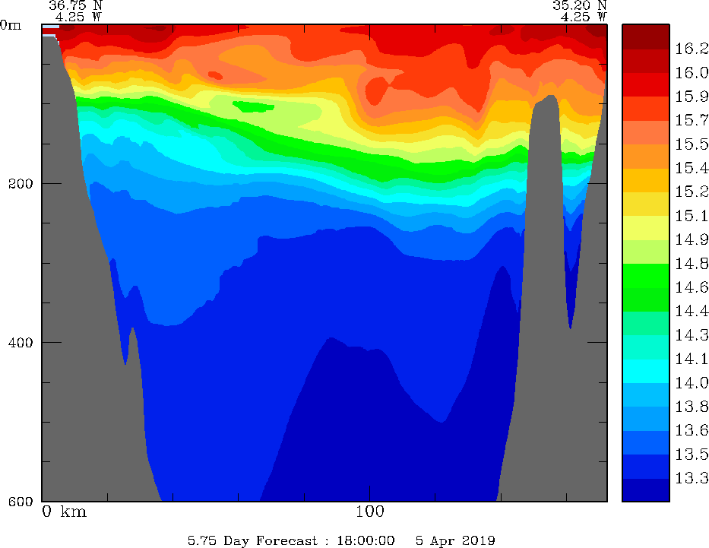The height and width of the screenshot is (548, 709).
Task: Click the 400 depth axis label
Action: [x=21, y=342]
